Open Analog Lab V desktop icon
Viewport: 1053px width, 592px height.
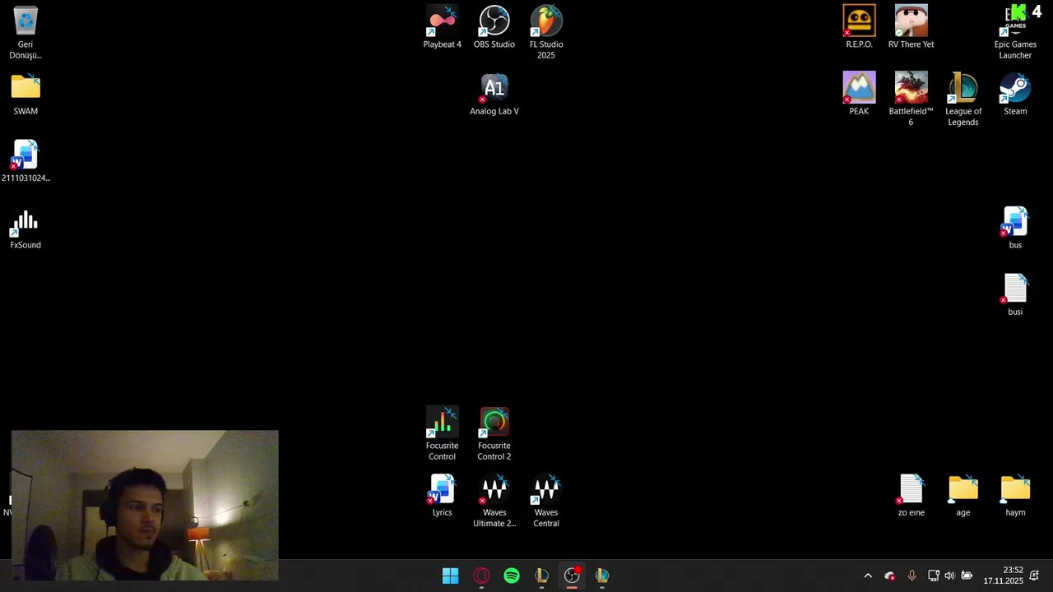tap(494, 95)
